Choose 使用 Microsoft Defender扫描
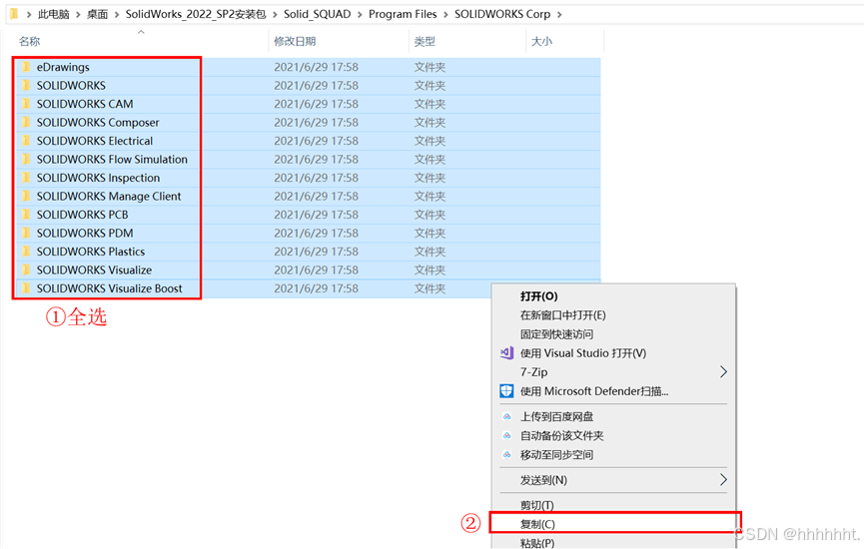864x549 pixels. (x=594, y=391)
